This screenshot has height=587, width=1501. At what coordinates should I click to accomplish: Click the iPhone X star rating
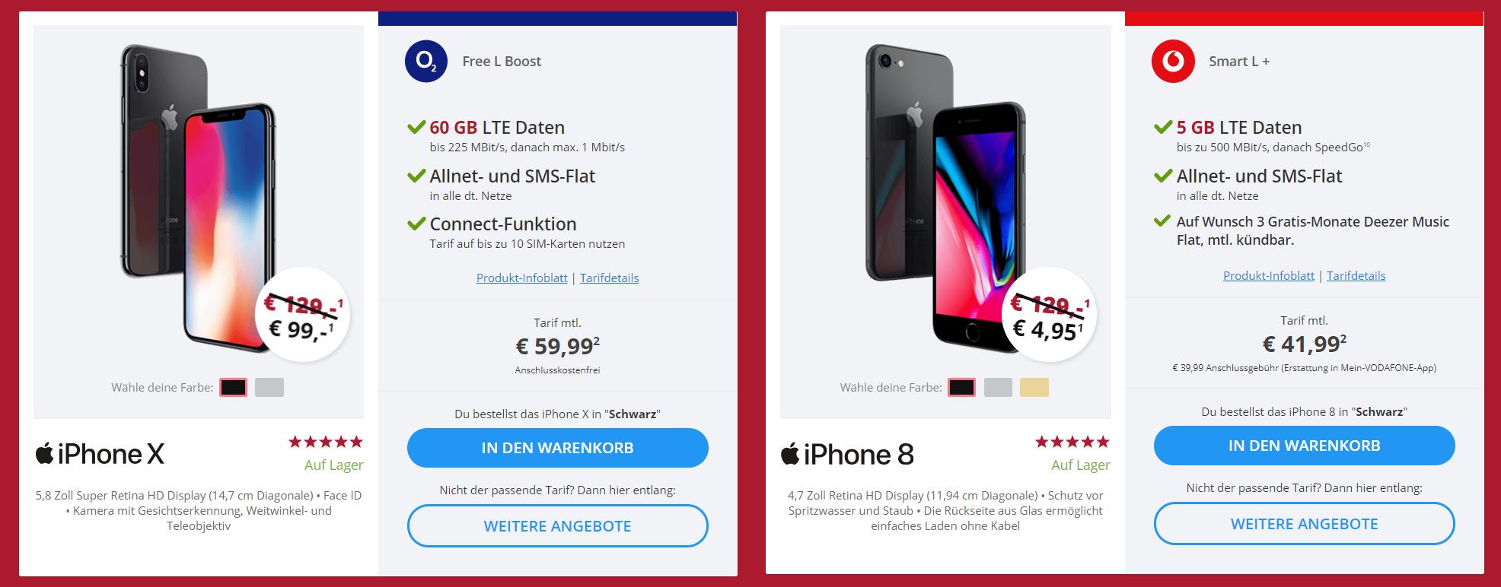tap(326, 442)
